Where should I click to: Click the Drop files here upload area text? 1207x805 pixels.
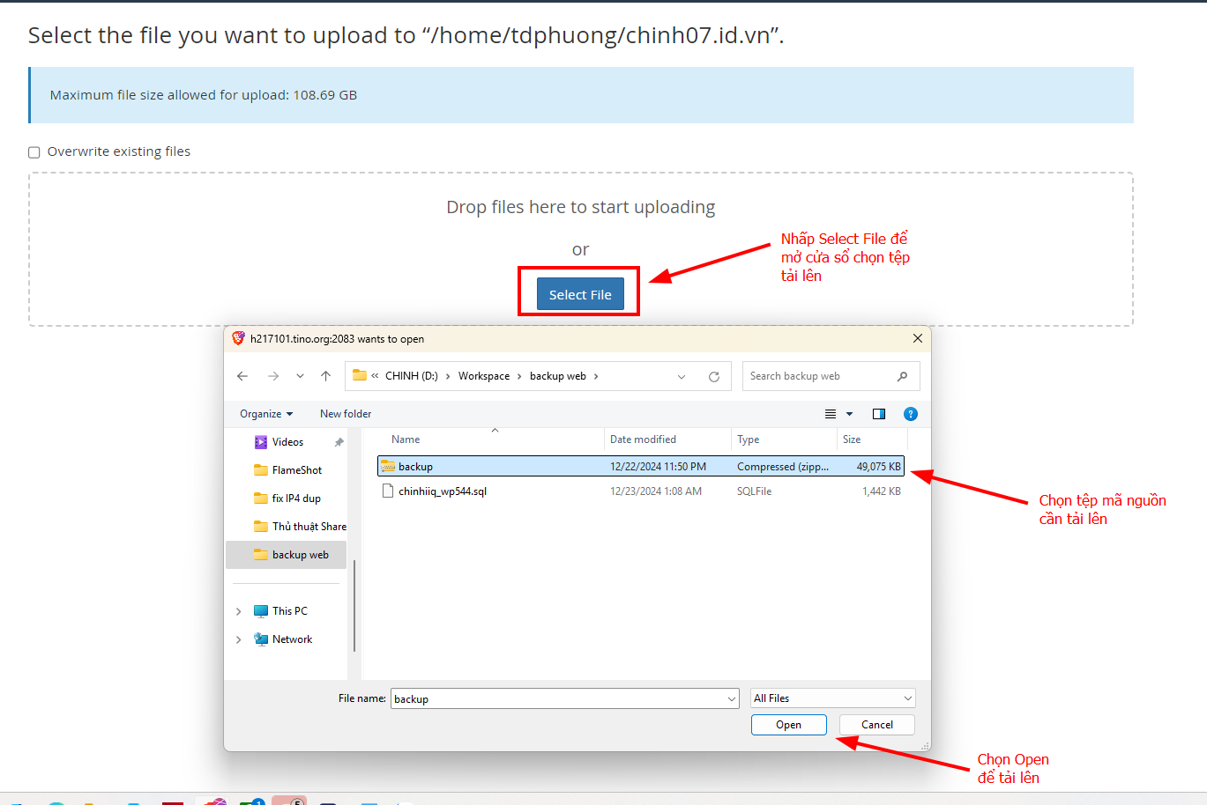(x=580, y=207)
